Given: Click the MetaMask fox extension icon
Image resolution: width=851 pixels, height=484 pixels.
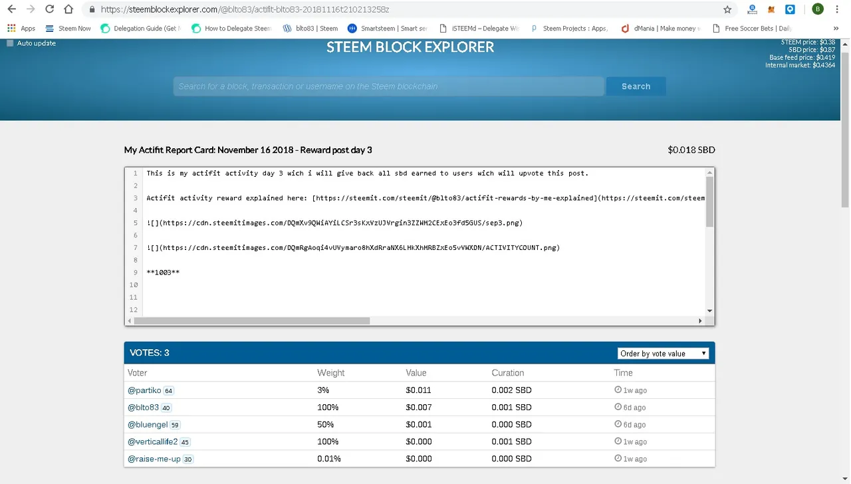Looking at the screenshot, I should tap(771, 9).
